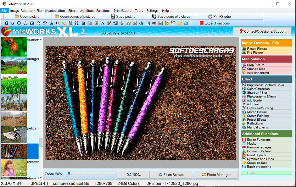Screen dimensions: 296x187
Task: Click the thumbnail list scroll-down arrow
Action: tap(41, 178)
